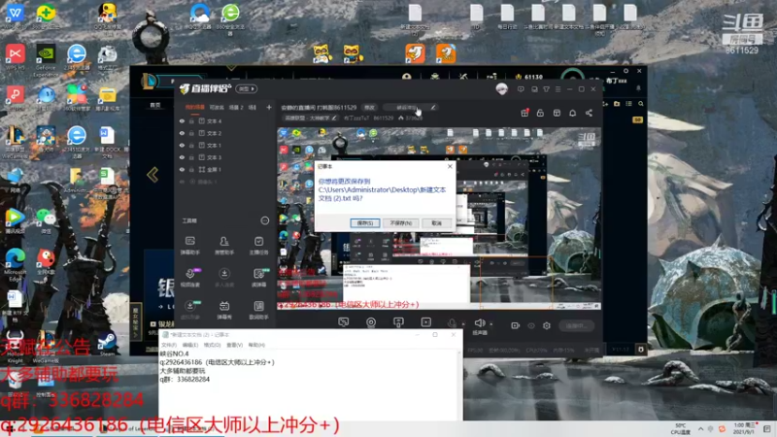This screenshot has height=437, width=777.
Task: Click the share icon in 直播伴侣 toolbar
Action: pyautogui.click(x=589, y=113)
